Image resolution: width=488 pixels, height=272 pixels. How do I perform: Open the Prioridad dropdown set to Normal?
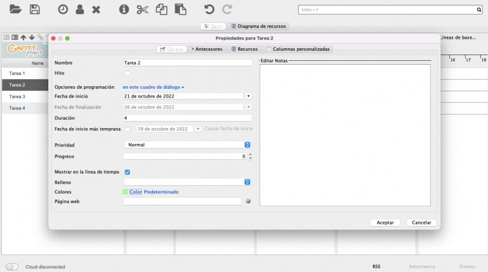coord(187,145)
